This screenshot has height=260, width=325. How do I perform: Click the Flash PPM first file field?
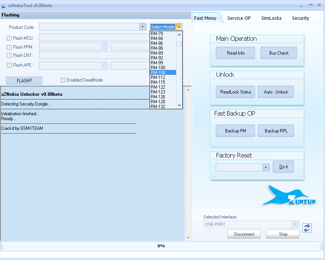tap(73, 46)
